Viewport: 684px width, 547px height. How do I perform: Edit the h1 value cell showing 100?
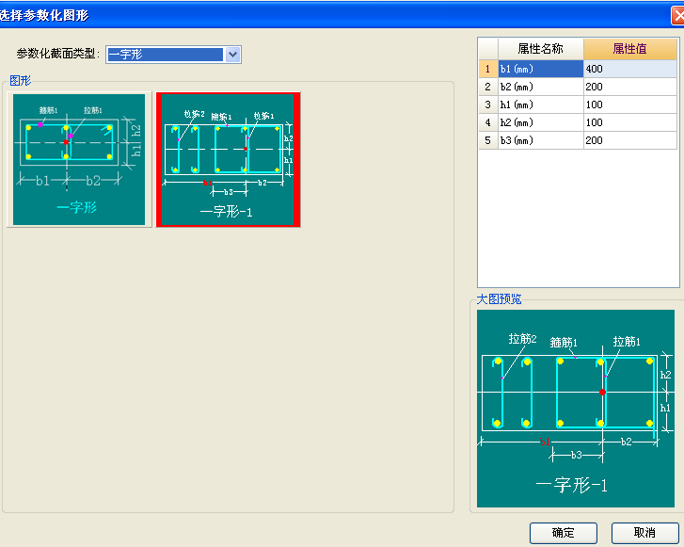pos(630,105)
